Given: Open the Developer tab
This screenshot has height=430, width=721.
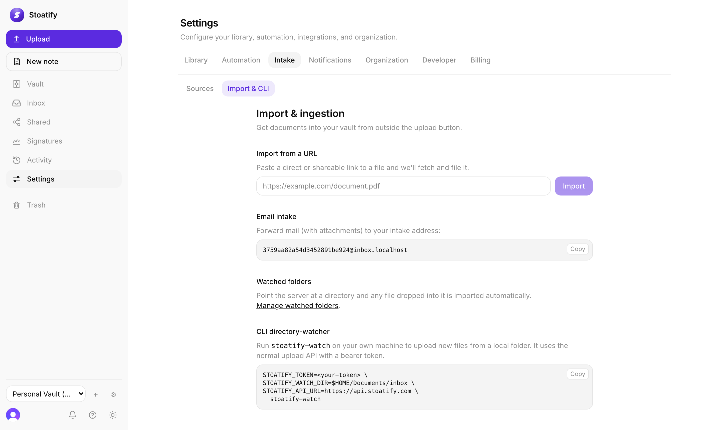Looking at the screenshot, I should (x=439, y=60).
